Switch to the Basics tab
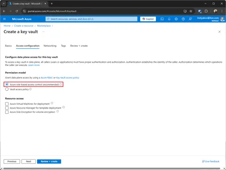This screenshot has width=226, height=170. coord(8,46)
